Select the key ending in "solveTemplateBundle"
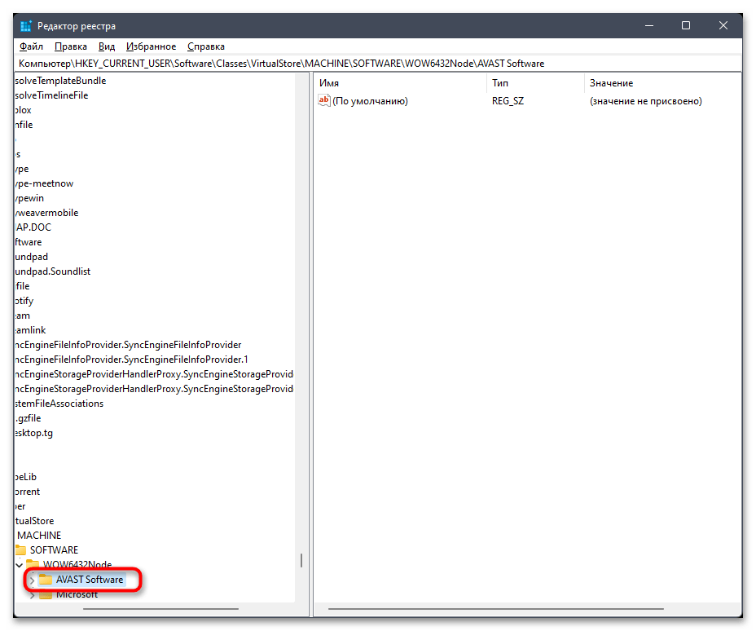The image size is (756, 631). (60, 81)
